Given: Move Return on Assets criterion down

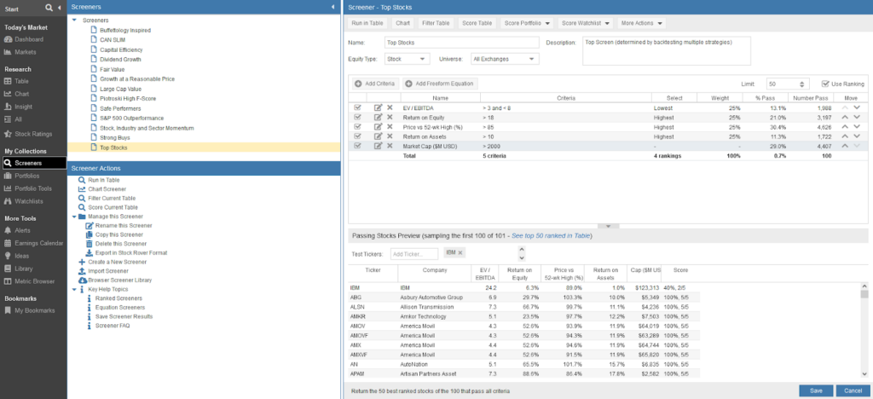Looking at the screenshot, I should (x=857, y=136).
